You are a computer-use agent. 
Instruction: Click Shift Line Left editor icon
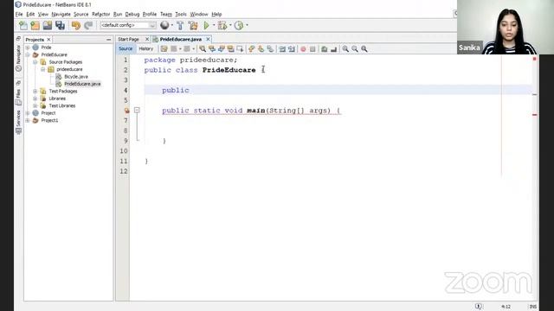click(x=282, y=49)
